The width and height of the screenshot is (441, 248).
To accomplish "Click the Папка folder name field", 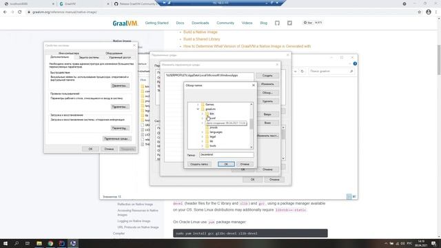I will 227,155.
